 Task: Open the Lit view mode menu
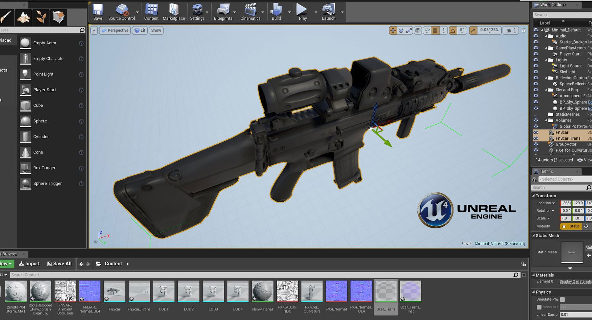[140, 30]
